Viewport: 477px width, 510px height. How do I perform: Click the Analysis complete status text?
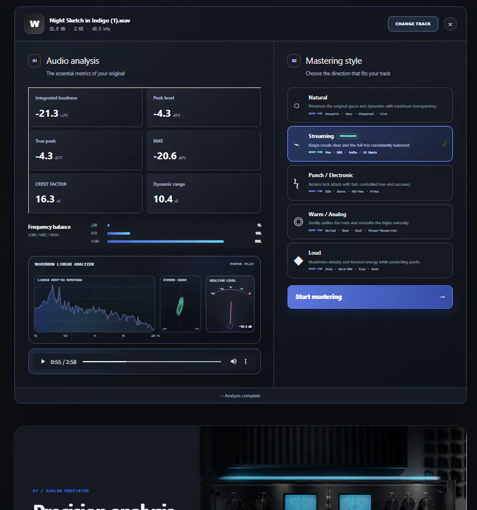point(243,396)
